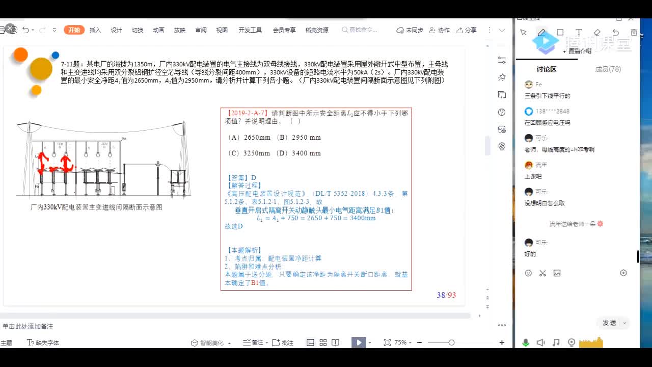Screen dimensions: 652x367
Task: Select the text annotation tool
Action: pos(579,33)
